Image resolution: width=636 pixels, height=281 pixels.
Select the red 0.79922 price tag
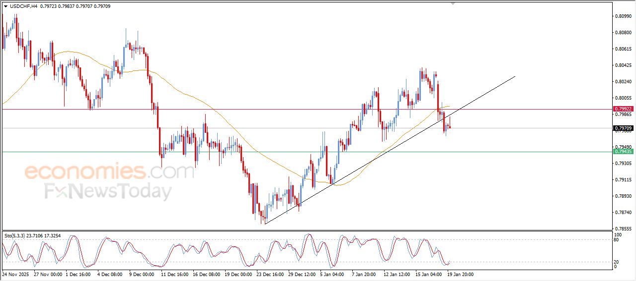pyautogui.click(x=623, y=109)
